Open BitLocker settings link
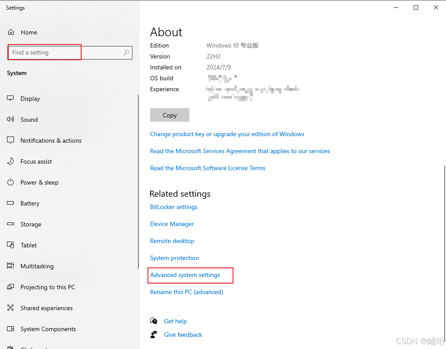The image size is (446, 349). point(174,207)
